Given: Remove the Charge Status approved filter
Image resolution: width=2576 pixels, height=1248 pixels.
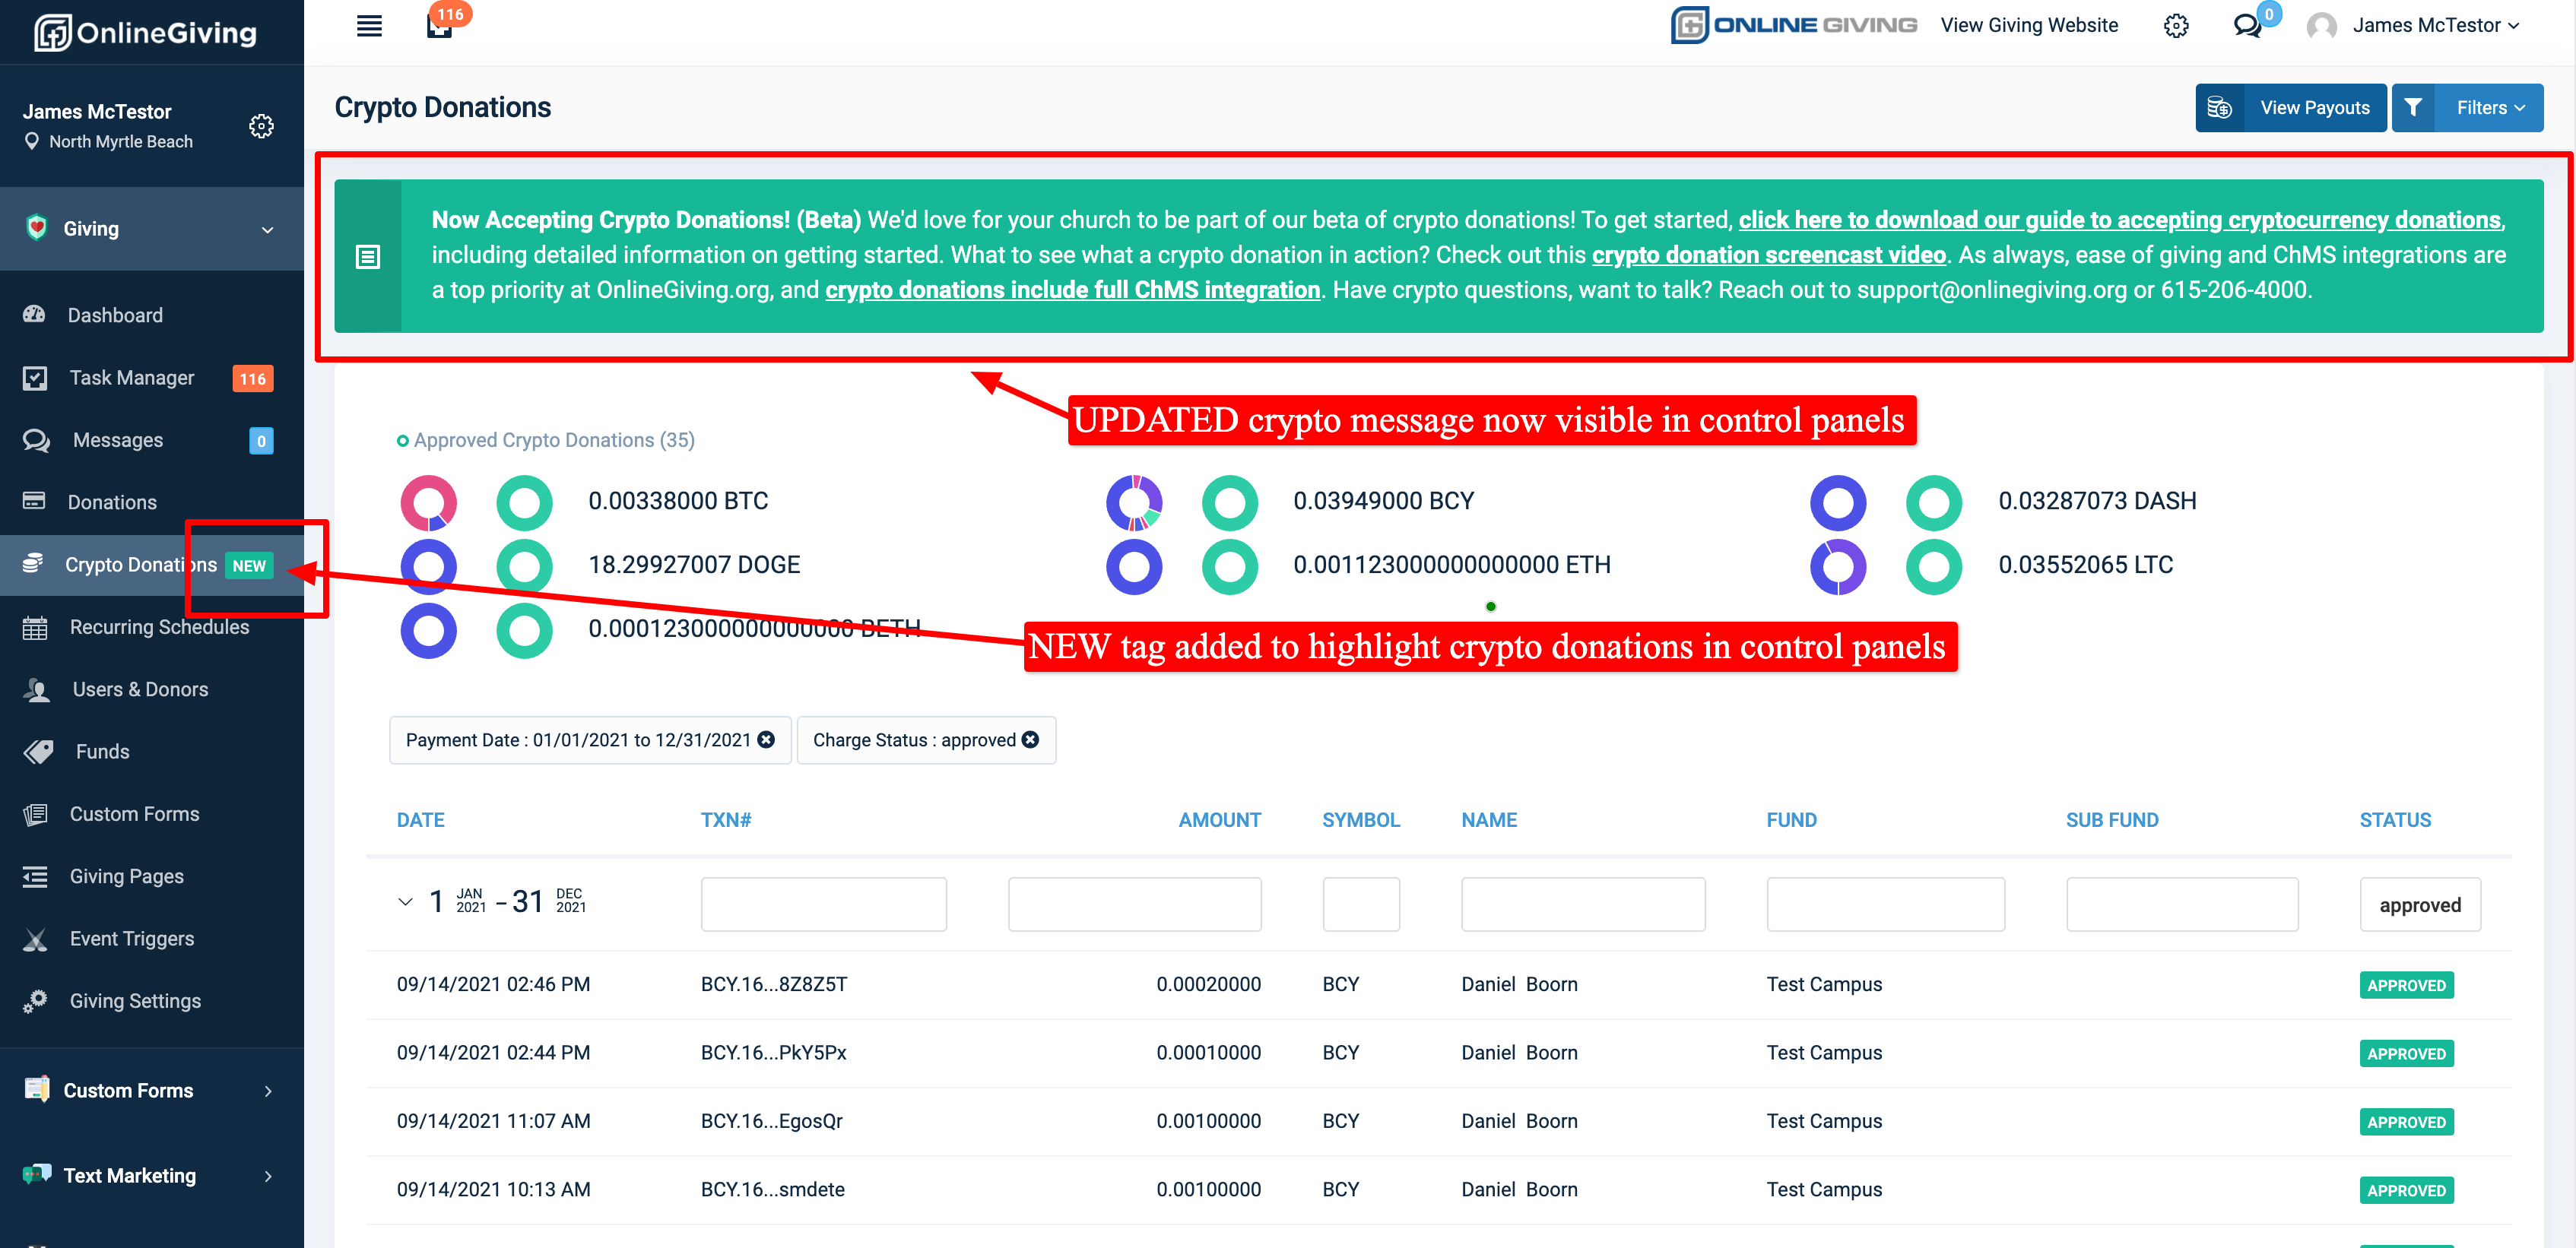Looking at the screenshot, I should pos(1030,740).
